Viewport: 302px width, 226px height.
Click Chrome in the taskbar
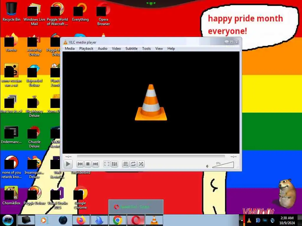tap(117, 220)
